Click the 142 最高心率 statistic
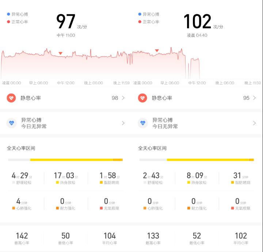 coord(22,238)
